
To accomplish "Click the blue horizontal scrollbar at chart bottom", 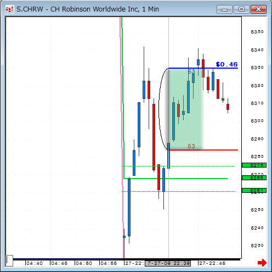I will [x=67, y=259].
